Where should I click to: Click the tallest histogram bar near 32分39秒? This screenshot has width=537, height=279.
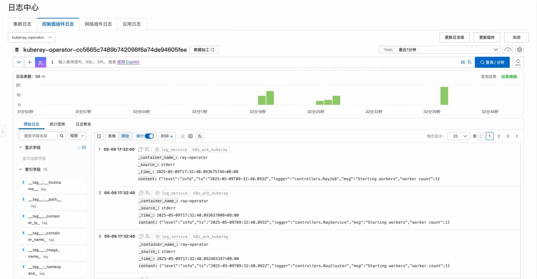[444, 96]
